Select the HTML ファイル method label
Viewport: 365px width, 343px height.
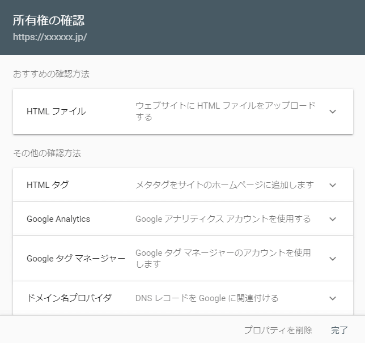[56, 112]
